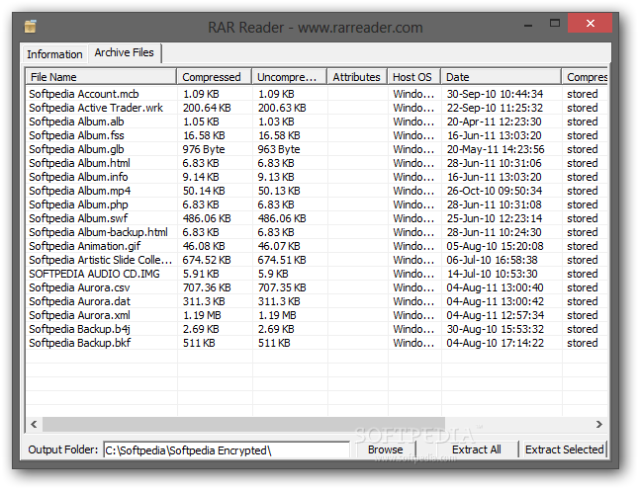Click date 14-Jul-10 10:53:30
The width and height of the screenshot is (639, 489).
(493, 274)
